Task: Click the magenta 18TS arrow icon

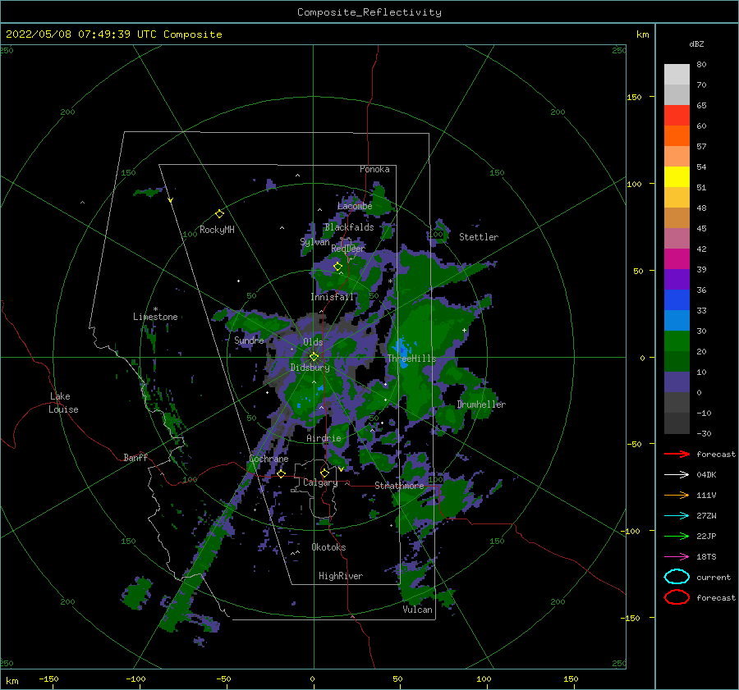Action: [x=677, y=557]
